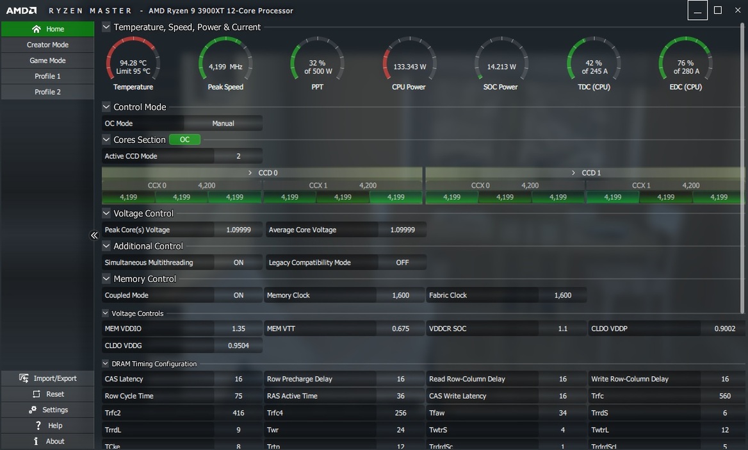Open the Help page
The width and height of the screenshot is (748, 450).
click(x=47, y=425)
